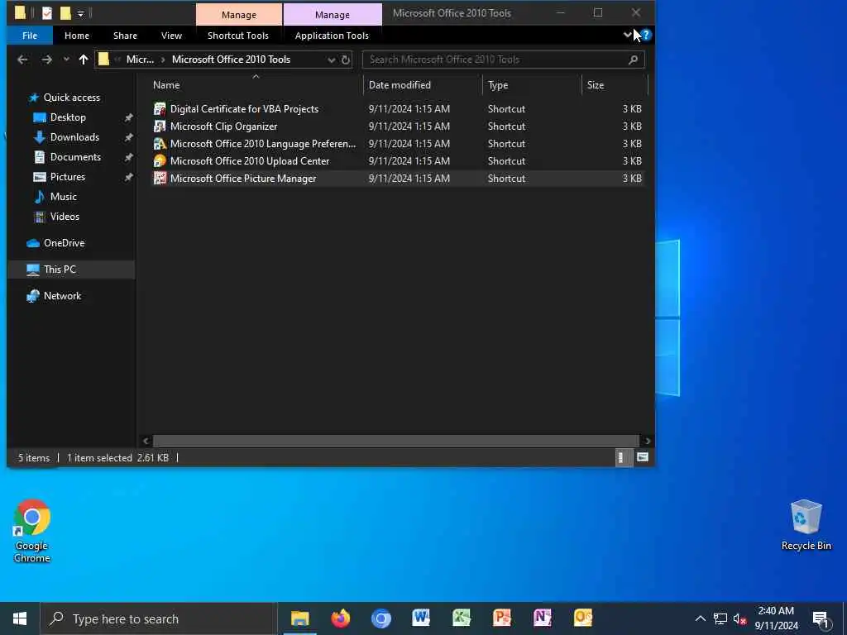This screenshot has width=847, height=635.
Task: Select Quick access in navigation pane
Action: pos(72,98)
